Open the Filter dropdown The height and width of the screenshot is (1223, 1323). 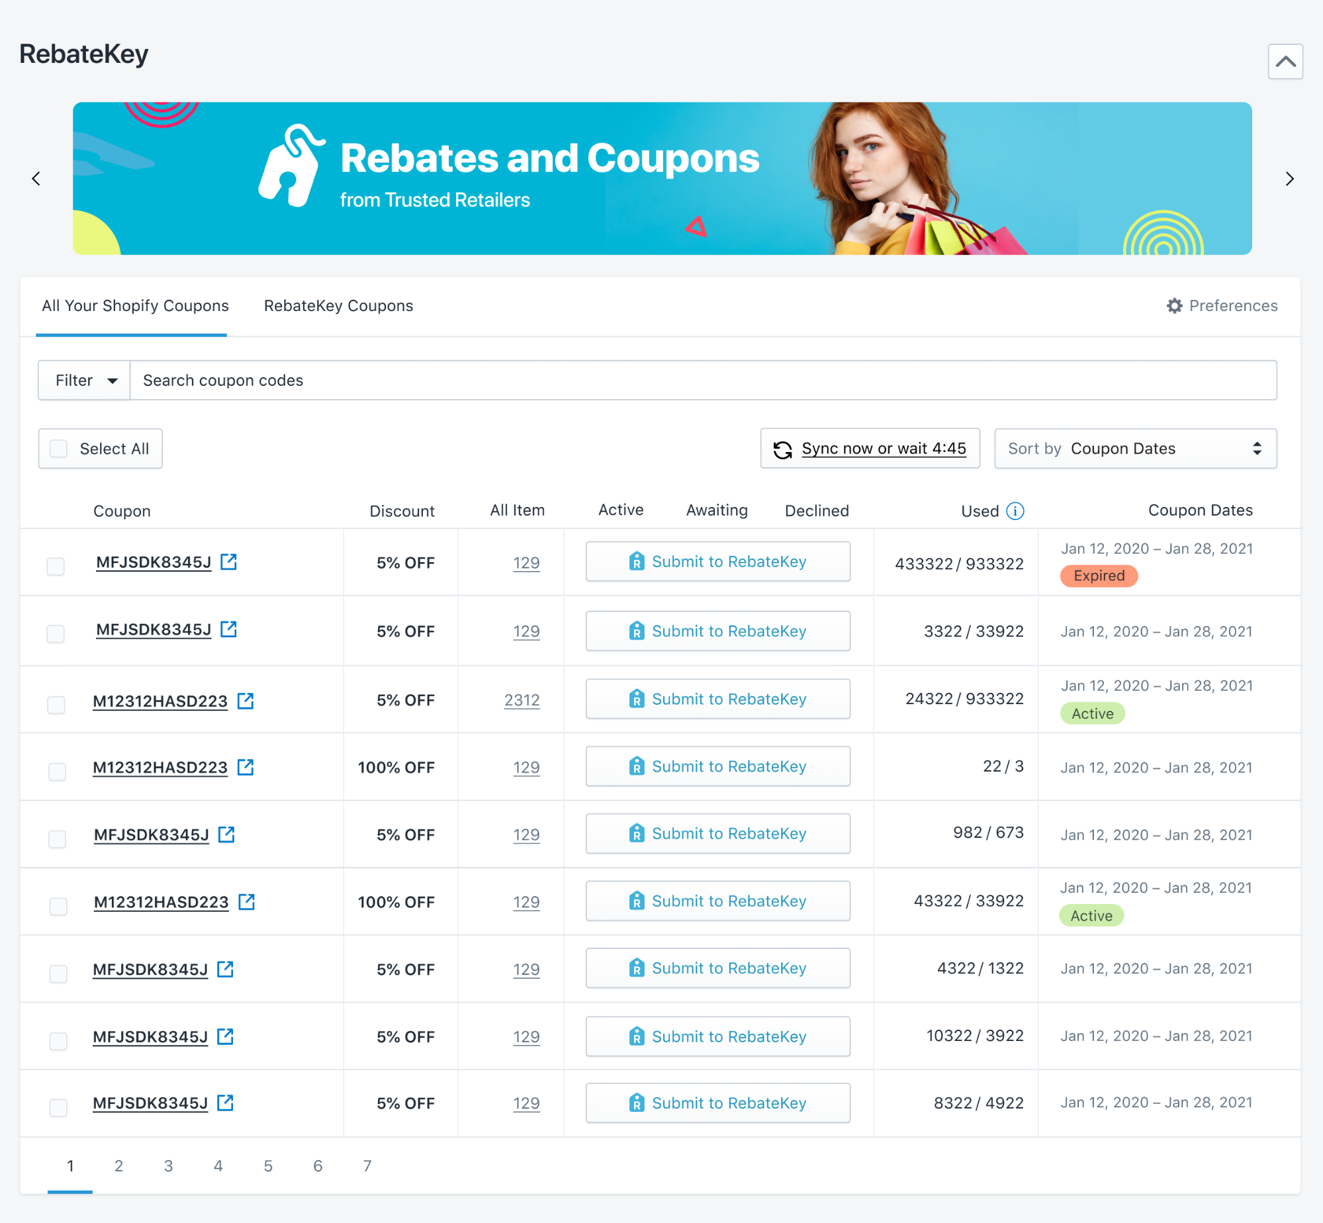(85, 381)
